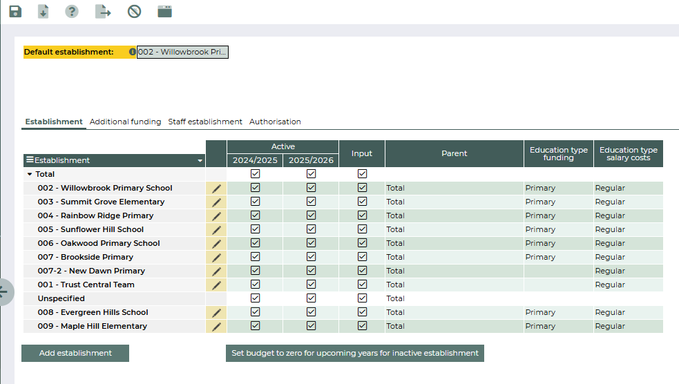679x384 pixels.
Task: Switch to the Additional funding tab
Action: tap(125, 122)
